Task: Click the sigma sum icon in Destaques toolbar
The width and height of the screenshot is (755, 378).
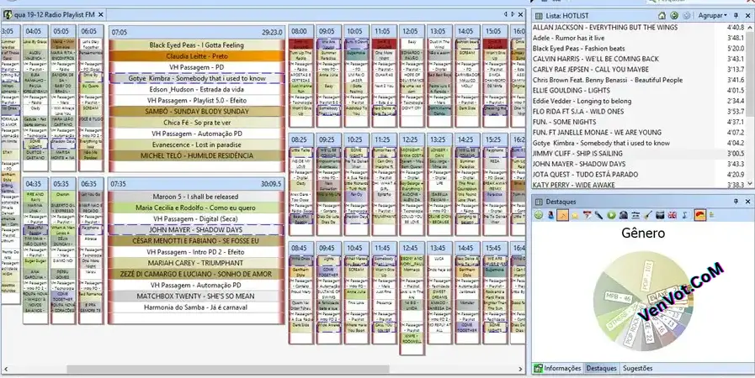Action: [x=684, y=215]
